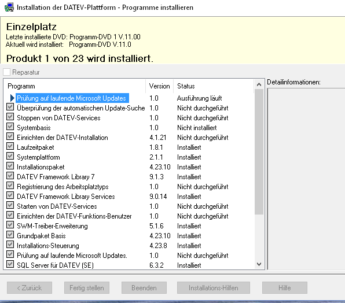Click the Installations-Steuerung entry name
This screenshot has width=345, height=303.
tap(47, 246)
